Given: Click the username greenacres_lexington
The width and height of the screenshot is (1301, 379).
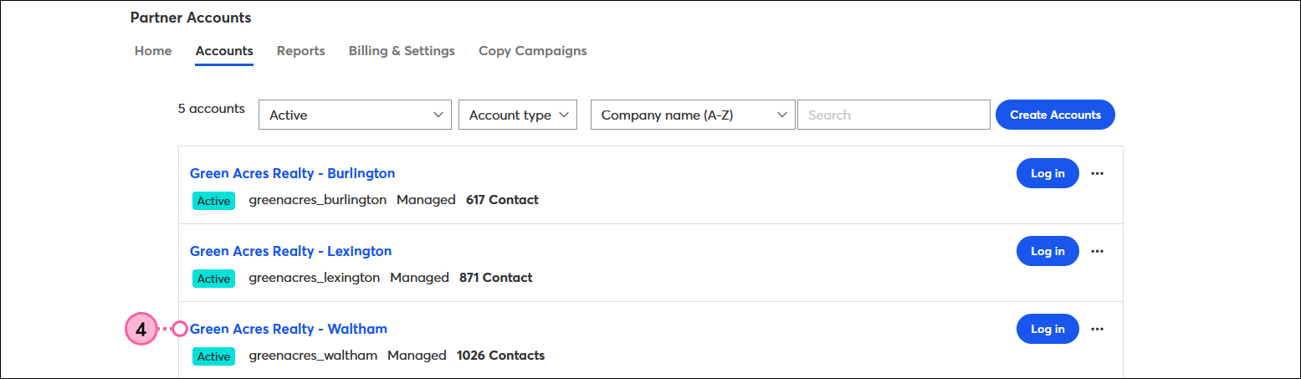Looking at the screenshot, I should coord(315,278).
